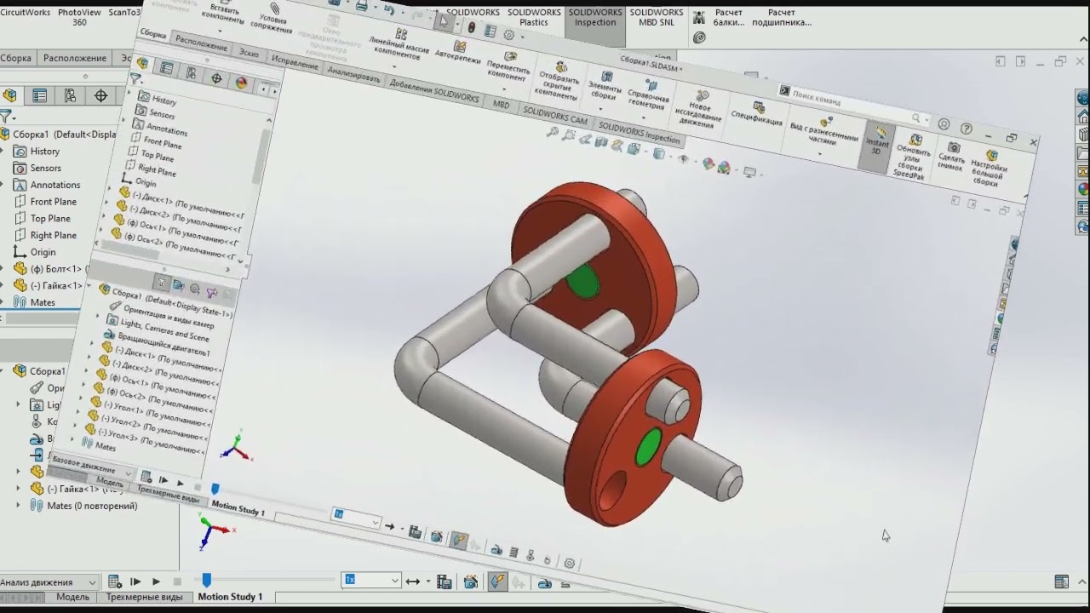The width and height of the screenshot is (1090, 613).
Task: Click Play button in the back window motion toolbar
Action: pos(156,581)
